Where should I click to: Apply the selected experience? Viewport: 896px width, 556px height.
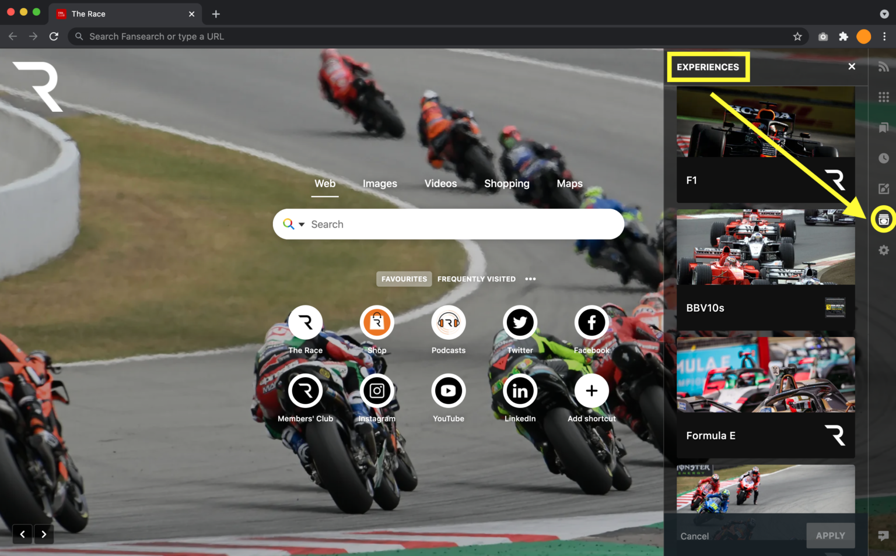[x=830, y=535]
